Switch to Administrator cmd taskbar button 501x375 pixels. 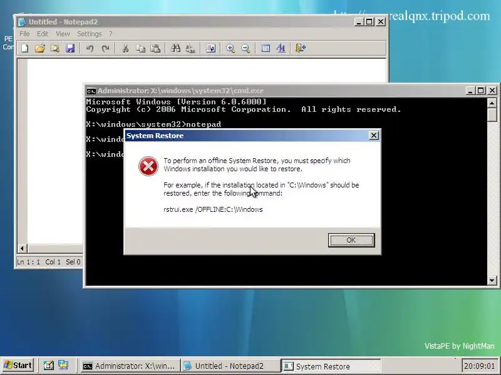[129, 366]
